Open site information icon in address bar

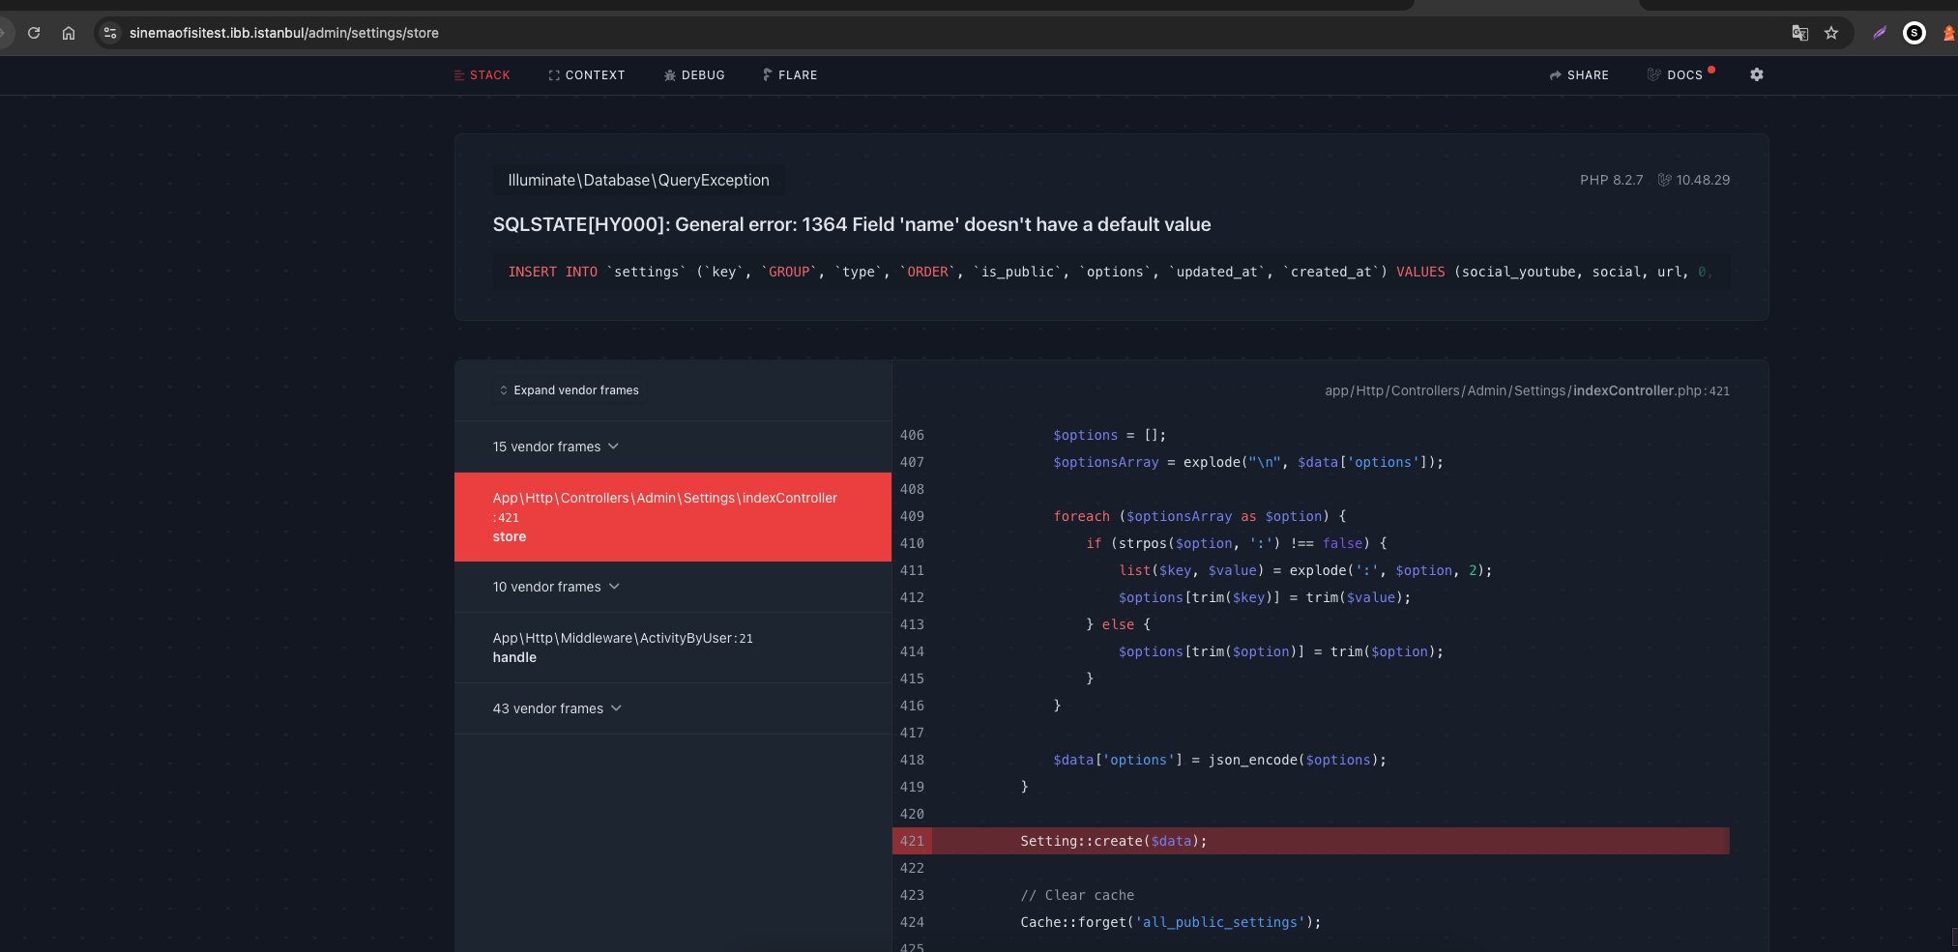coord(110,33)
